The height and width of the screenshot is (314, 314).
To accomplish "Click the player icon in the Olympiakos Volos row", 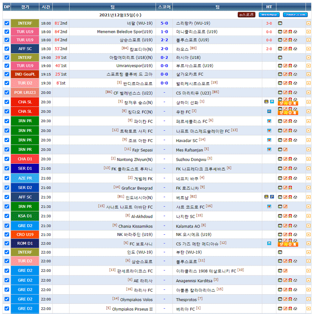I will click(290, 299).
